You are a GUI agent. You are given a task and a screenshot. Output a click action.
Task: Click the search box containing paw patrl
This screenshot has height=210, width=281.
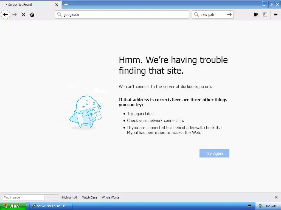(213, 14)
